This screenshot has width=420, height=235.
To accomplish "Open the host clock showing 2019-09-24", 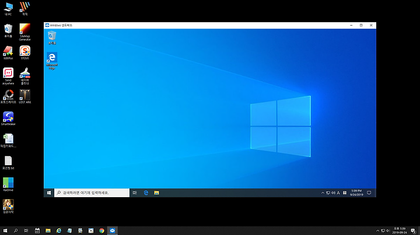I will (x=400, y=231).
